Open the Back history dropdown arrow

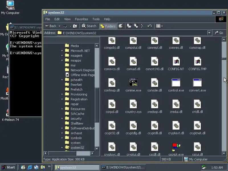coord(59,26)
